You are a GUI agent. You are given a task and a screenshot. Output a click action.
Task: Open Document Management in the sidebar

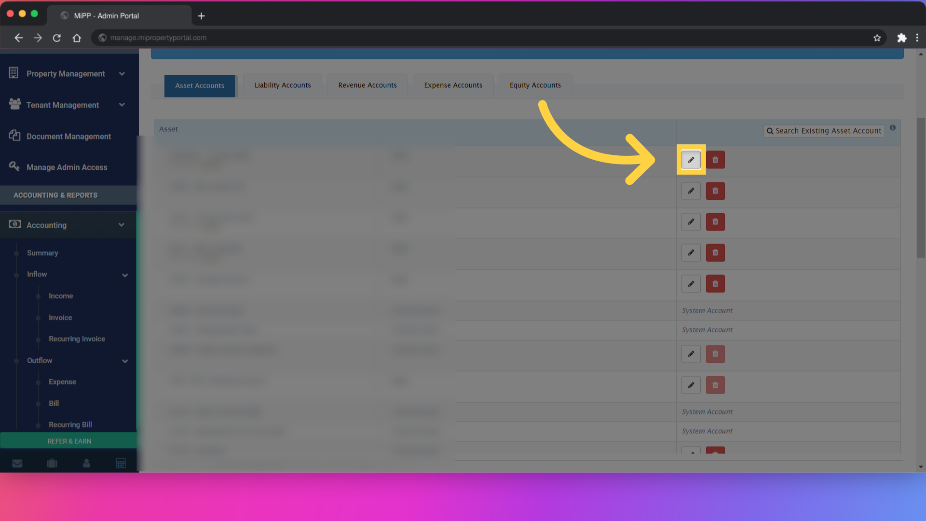[68, 137]
